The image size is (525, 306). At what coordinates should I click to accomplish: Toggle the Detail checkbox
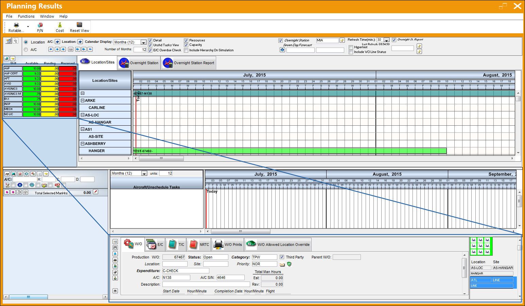point(150,40)
